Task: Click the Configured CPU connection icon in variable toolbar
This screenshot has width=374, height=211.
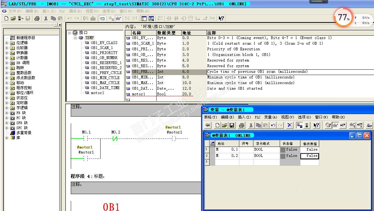Action: tap(299, 125)
